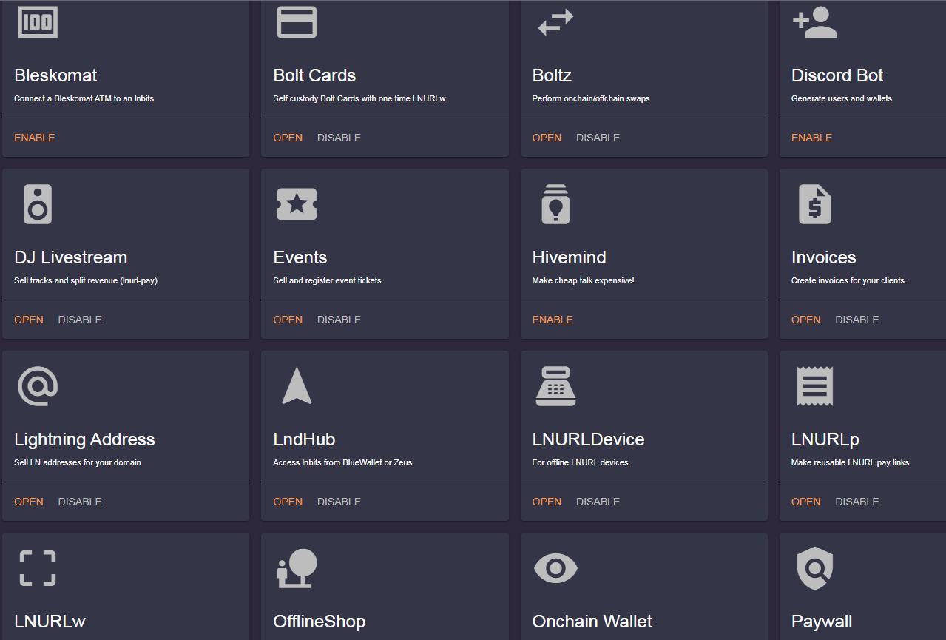
Task: Click the Hivemind lightbulb icon
Action: (x=555, y=204)
